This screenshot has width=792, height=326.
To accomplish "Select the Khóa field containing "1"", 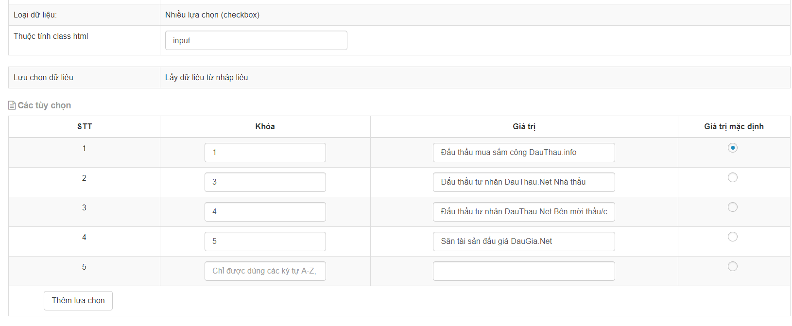I will (x=265, y=152).
